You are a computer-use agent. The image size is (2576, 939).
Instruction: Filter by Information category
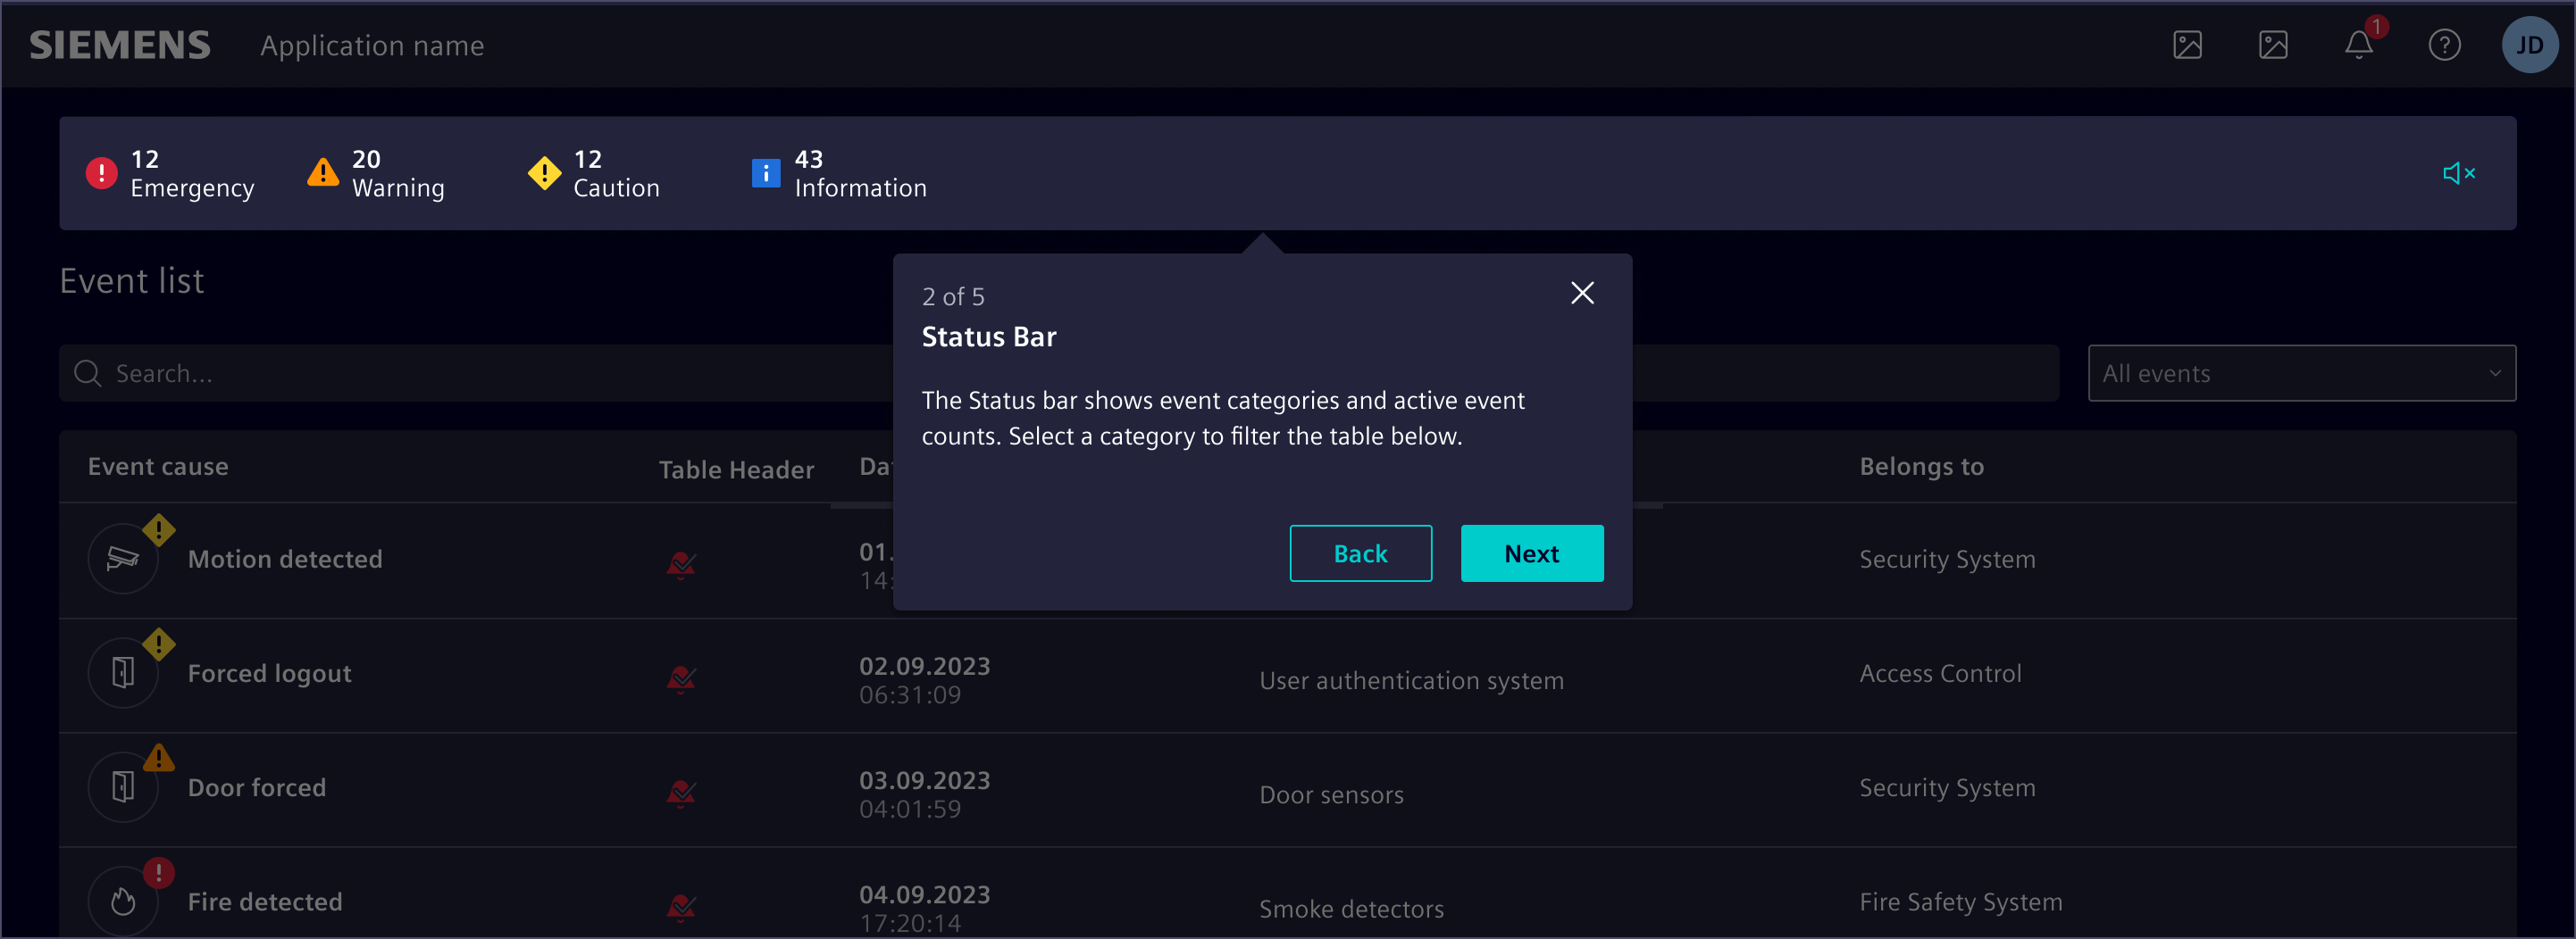tap(839, 174)
